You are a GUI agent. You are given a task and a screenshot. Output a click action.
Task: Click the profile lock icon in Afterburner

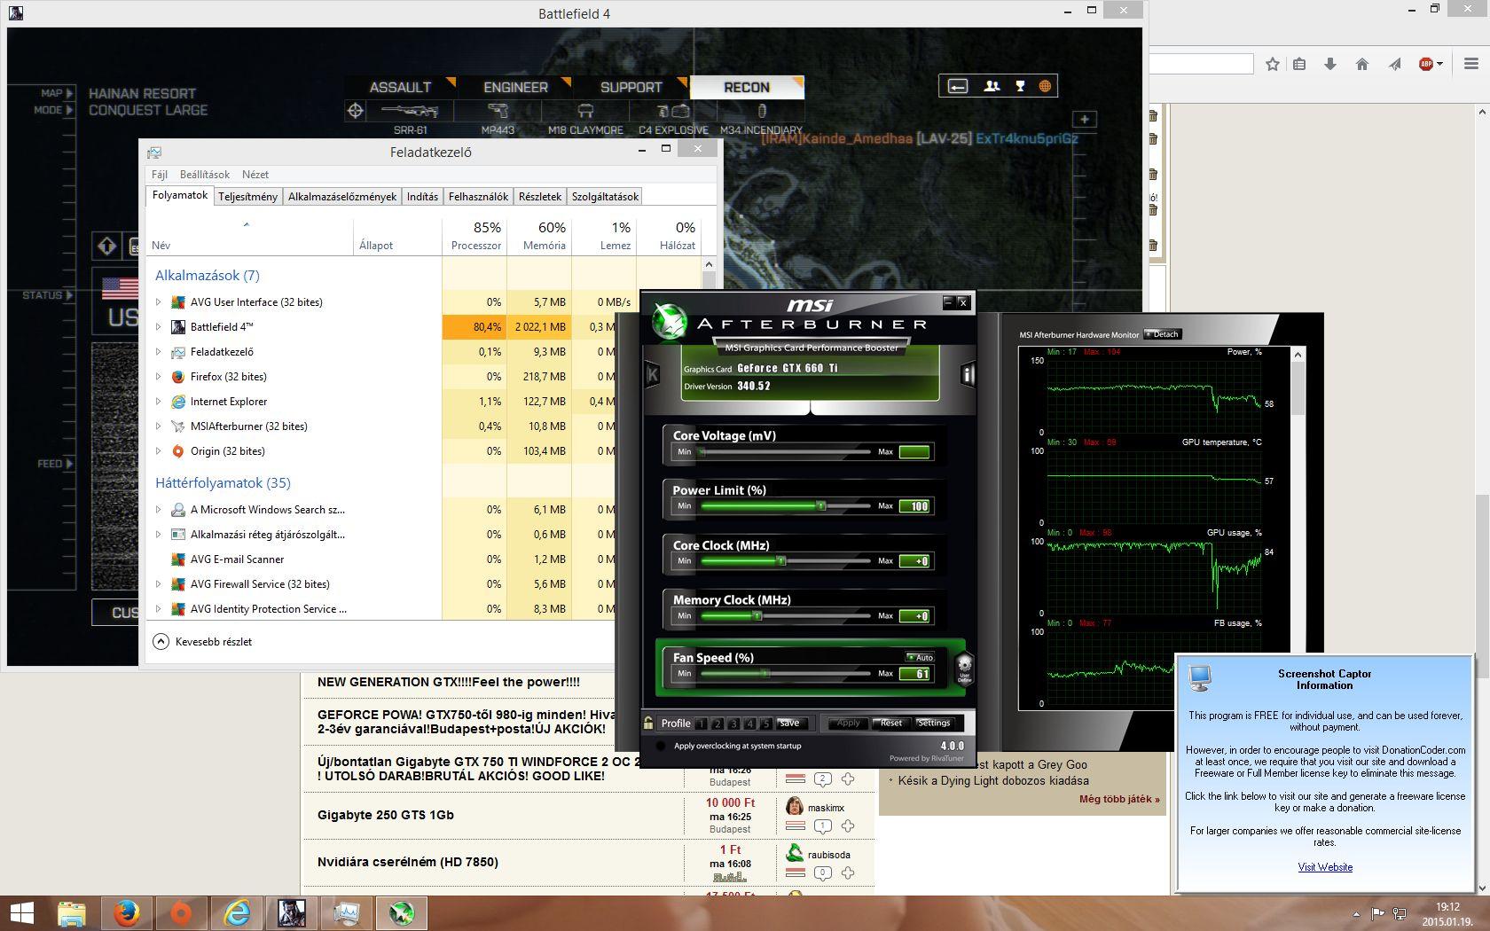[648, 723]
